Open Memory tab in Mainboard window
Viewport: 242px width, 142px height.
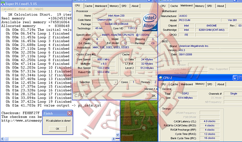[x=200, y=6]
